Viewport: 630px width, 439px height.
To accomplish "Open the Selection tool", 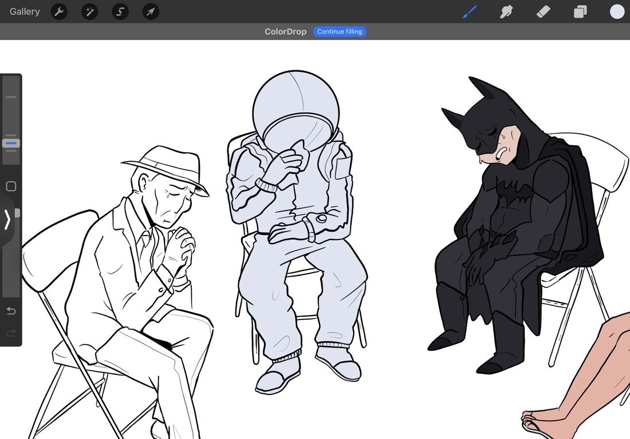I will tap(120, 11).
